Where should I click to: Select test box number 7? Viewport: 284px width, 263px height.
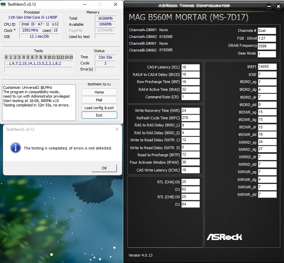(36, 57)
